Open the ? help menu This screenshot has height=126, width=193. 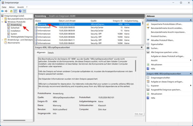click(x=27, y=7)
